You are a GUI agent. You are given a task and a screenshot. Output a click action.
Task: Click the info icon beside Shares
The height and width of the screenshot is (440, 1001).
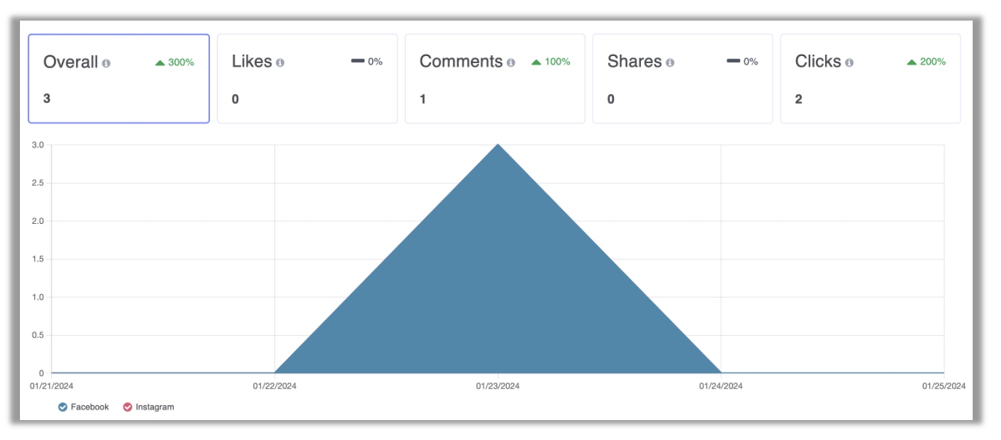click(x=670, y=63)
